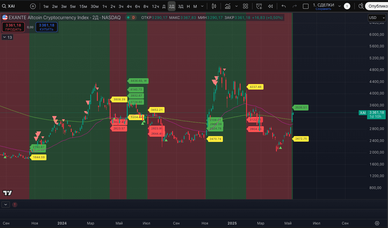Click the КУПИТЬ buy button
Screen dimensions: 388x228
click(x=46, y=27)
